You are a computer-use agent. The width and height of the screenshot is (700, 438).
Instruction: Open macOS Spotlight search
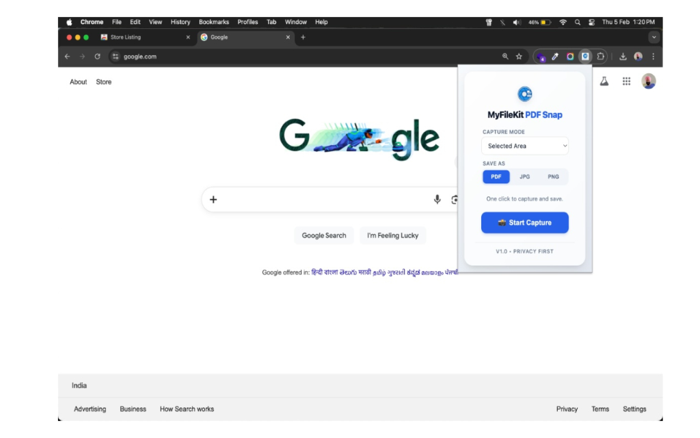pyautogui.click(x=577, y=22)
